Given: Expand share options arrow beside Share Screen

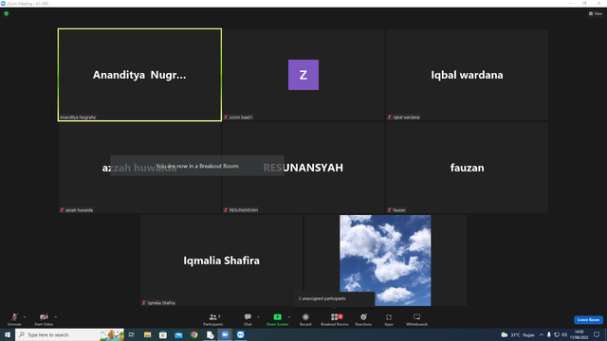Looking at the screenshot, I should tap(289, 317).
